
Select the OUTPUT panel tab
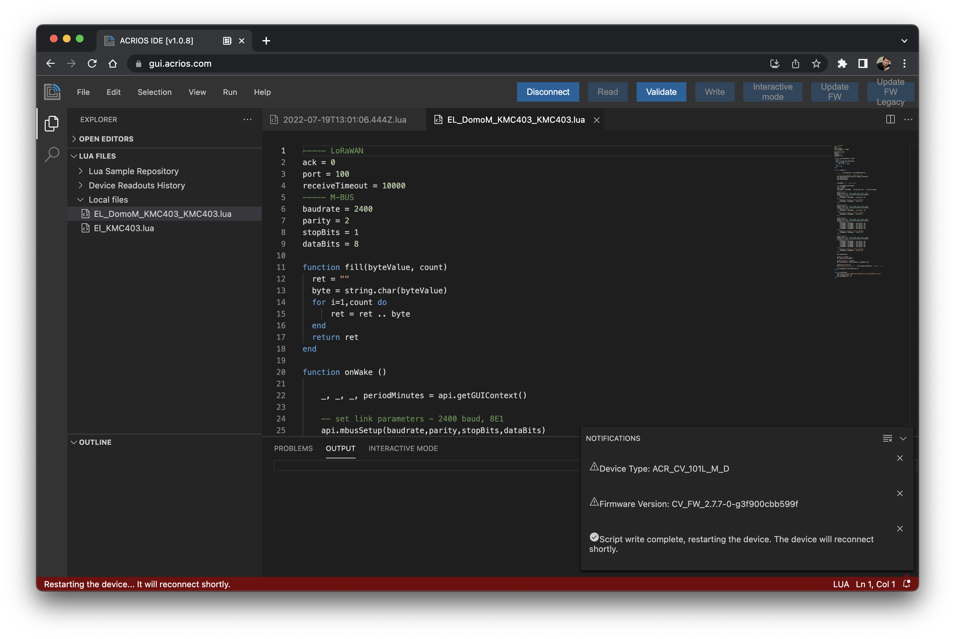pos(340,448)
